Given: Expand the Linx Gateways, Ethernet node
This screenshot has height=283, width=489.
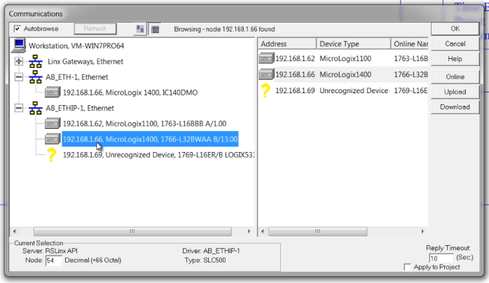Looking at the screenshot, I should click(19, 62).
